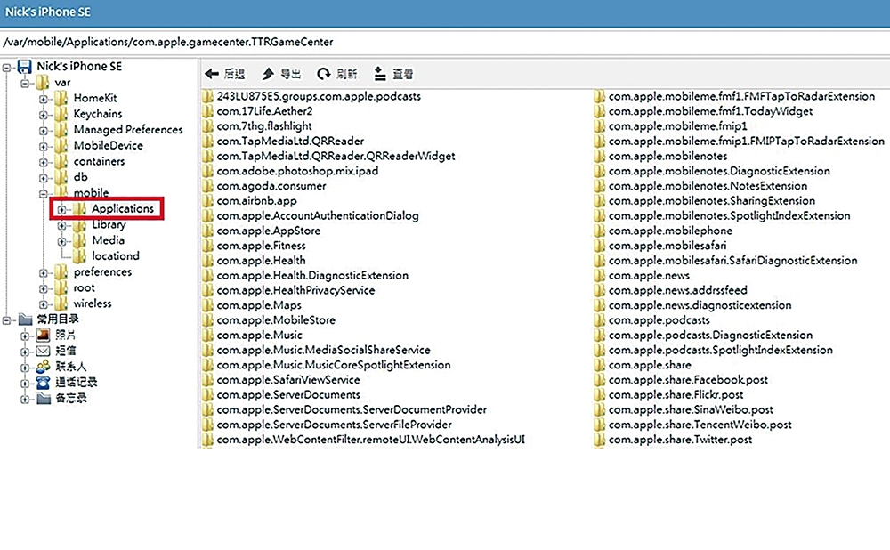Click the Photos icon under common directories
The height and width of the screenshot is (550, 890).
click(x=43, y=335)
